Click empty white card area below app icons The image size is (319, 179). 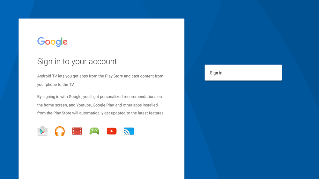click(101, 158)
